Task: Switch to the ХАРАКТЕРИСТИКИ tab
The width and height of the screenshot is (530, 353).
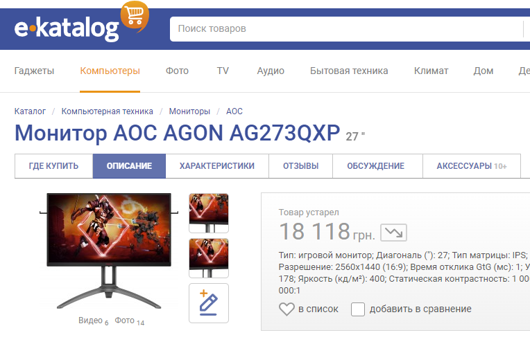Action: [217, 166]
